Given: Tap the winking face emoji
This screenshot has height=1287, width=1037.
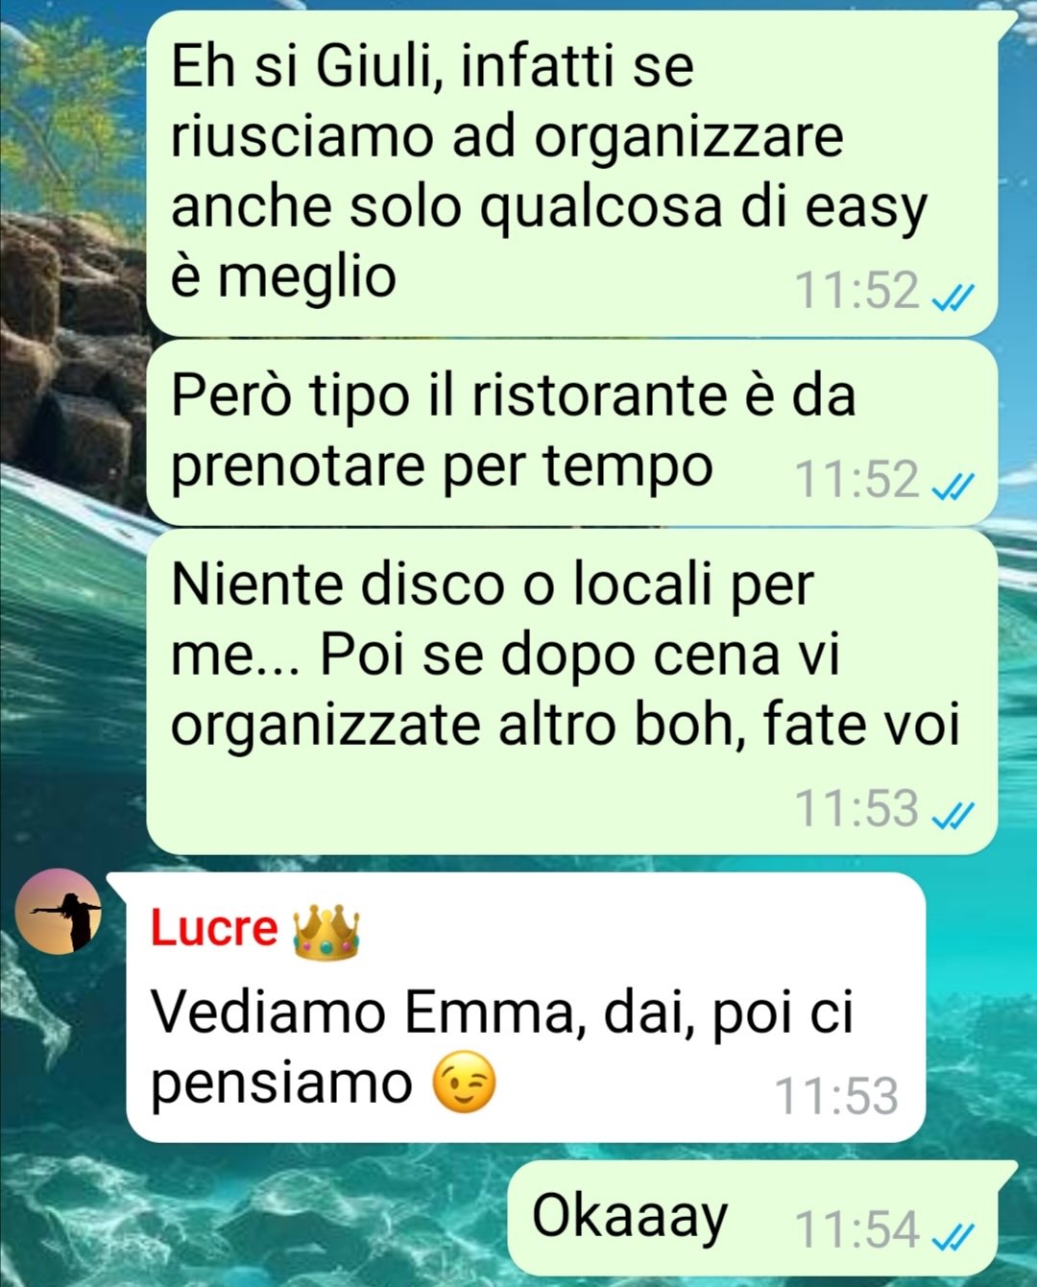Looking at the screenshot, I should 464,1083.
